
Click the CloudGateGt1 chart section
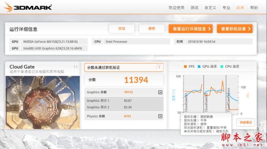point(193,94)
